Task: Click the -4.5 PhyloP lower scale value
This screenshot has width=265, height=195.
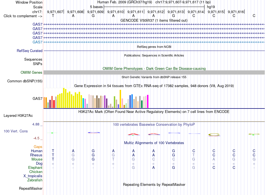Action: [x=36, y=138]
